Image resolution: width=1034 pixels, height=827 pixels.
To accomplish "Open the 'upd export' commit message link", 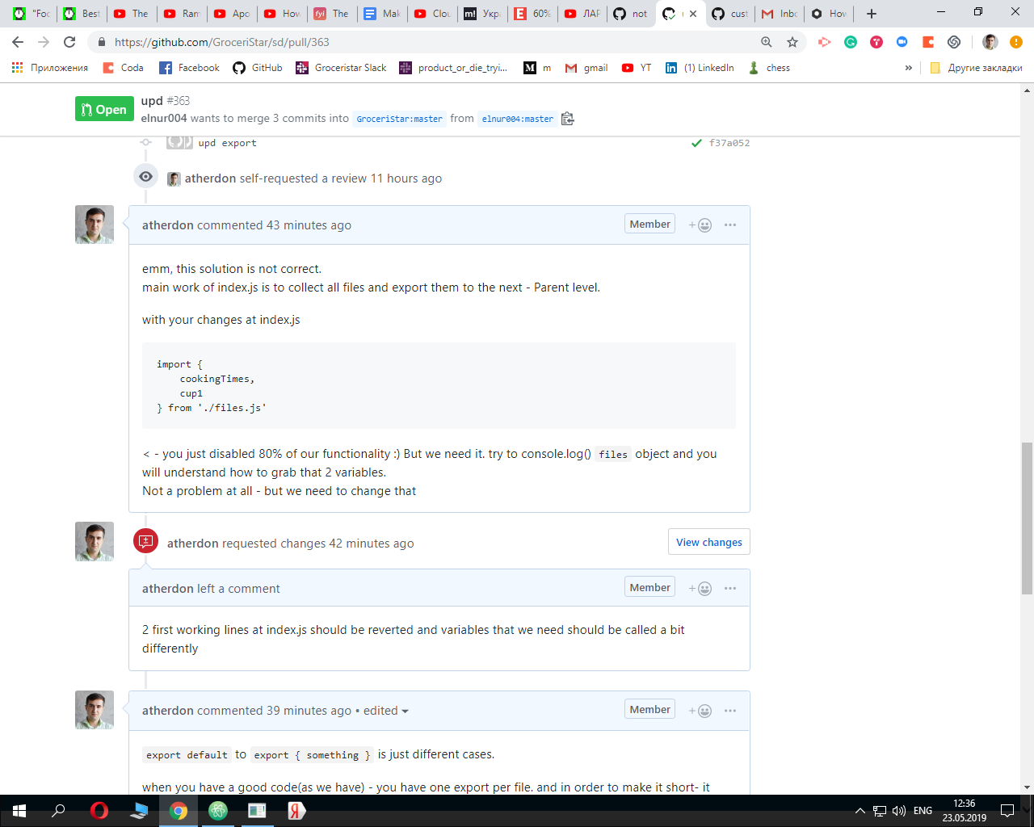I will tap(227, 143).
